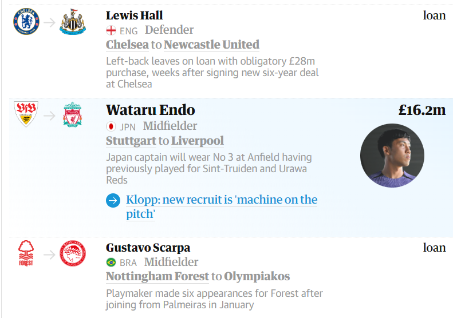Click the £16.2m transfer fee
Image resolution: width=457 pixels, height=318 pixels.
point(422,110)
